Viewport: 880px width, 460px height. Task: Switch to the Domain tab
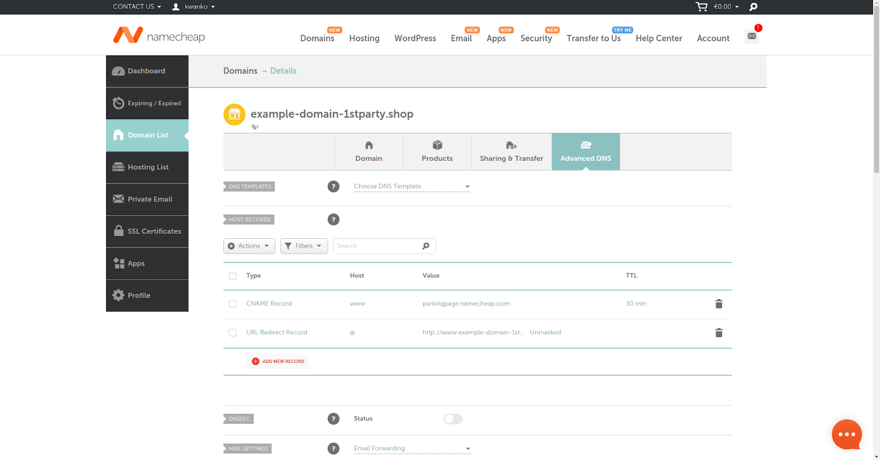click(369, 152)
